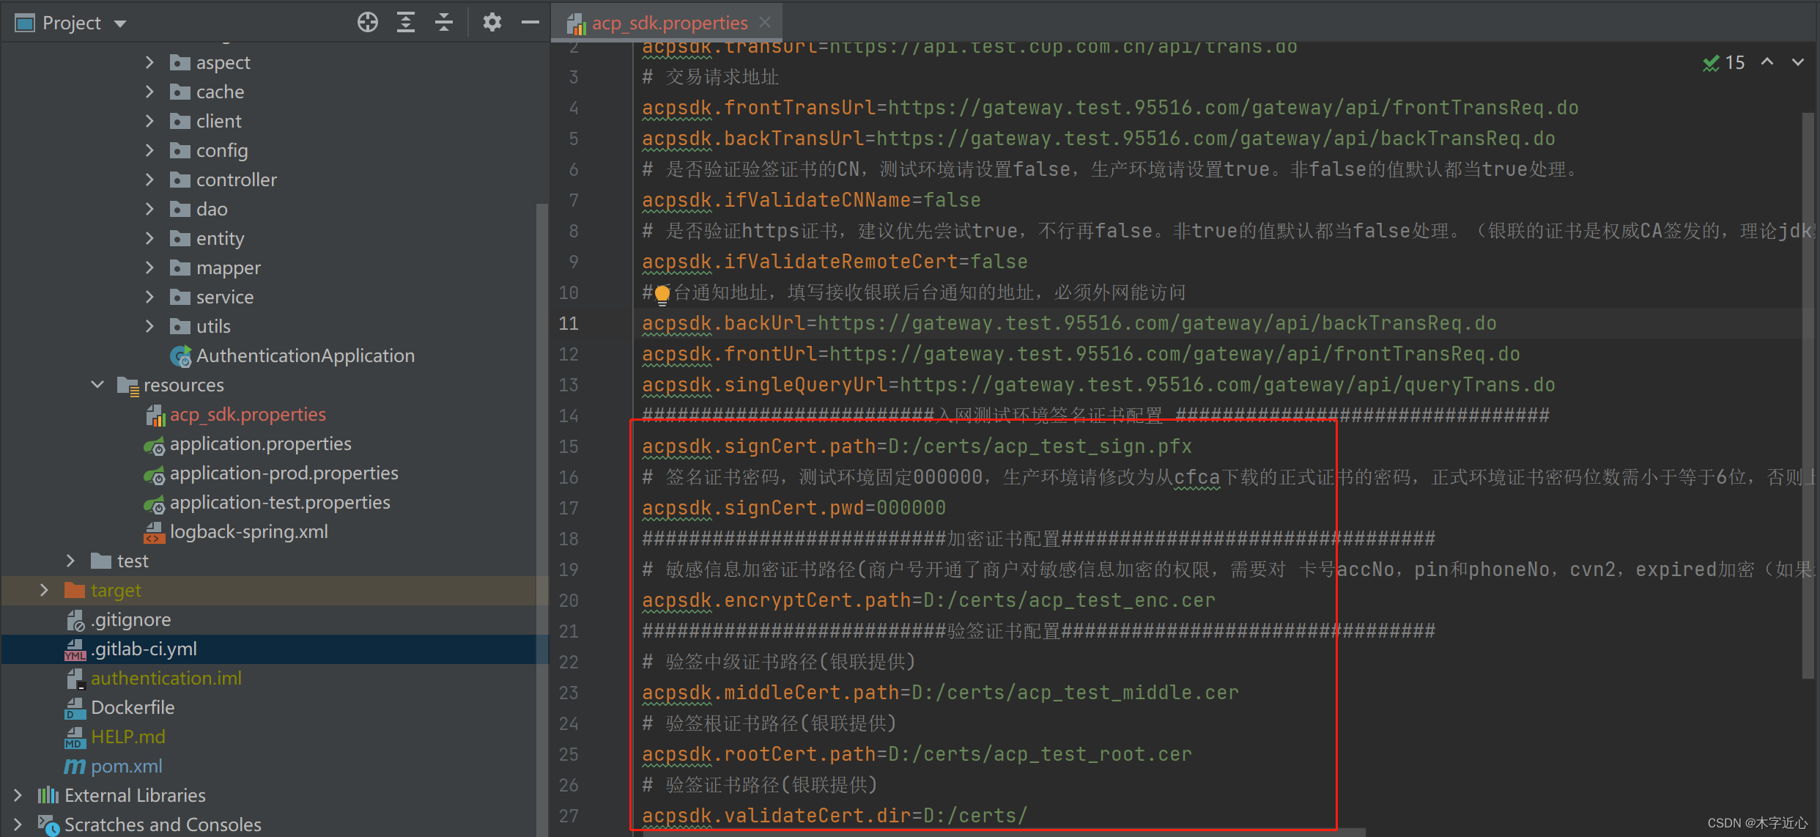Expand the controller folder

pyautogui.click(x=149, y=180)
